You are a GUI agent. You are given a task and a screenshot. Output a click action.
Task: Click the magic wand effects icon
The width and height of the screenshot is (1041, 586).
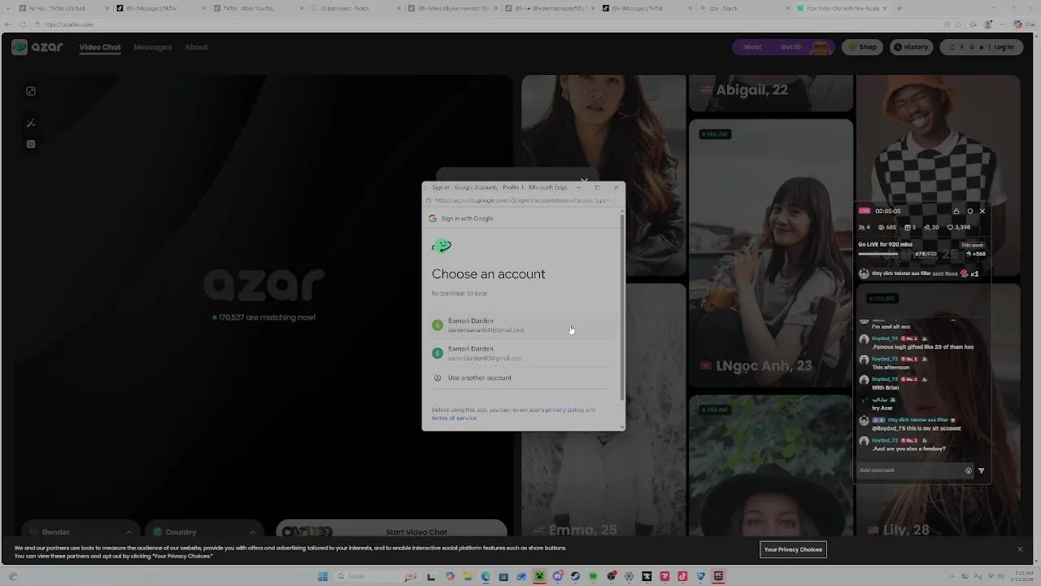(x=31, y=123)
